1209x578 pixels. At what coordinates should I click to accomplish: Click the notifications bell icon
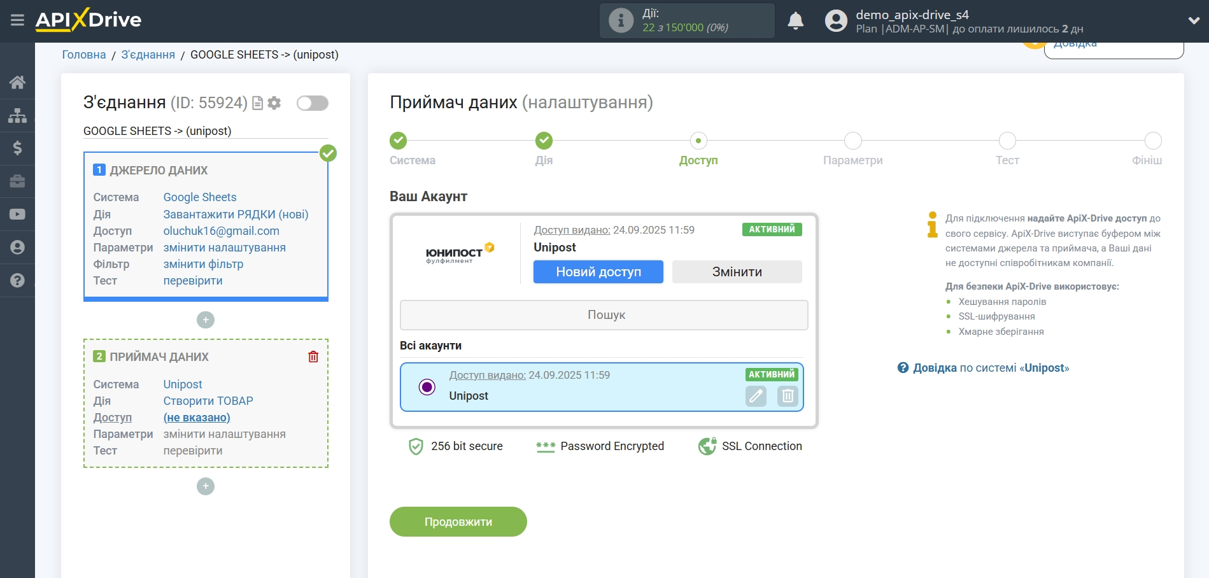pos(795,21)
